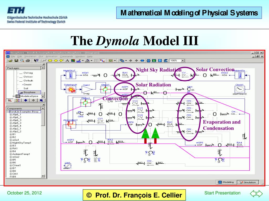Screen dimensions: 269x201
Task: Select the yellow Ellipse drawing tool
Action: pos(56,60)
